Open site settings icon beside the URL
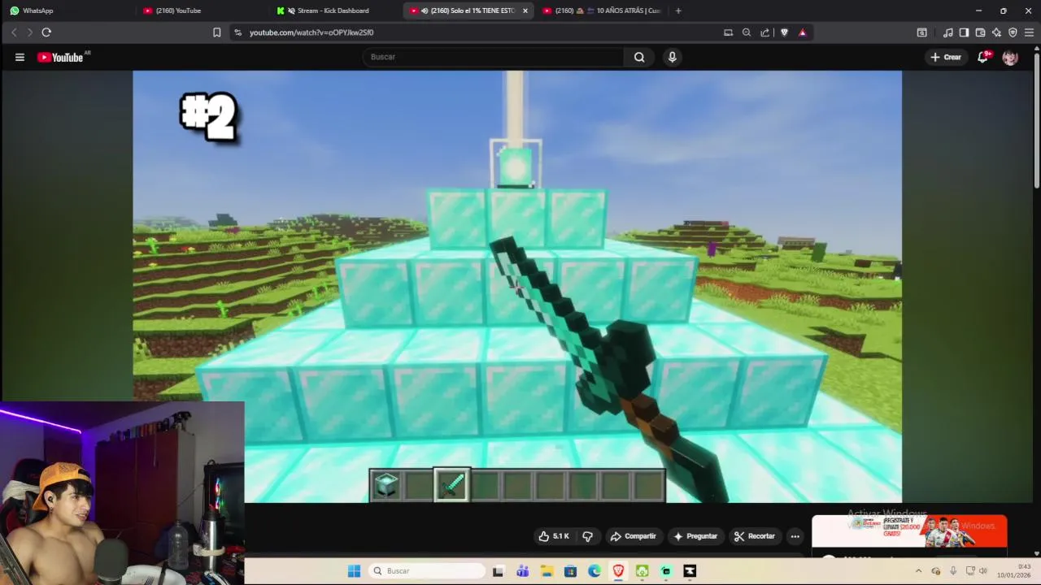The width and height of the screenshot is (1041, 585). click(237, 32)
